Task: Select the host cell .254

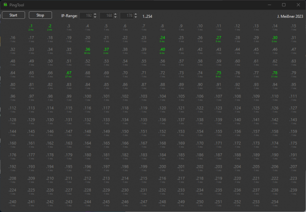Action: (x=274, y=203)
